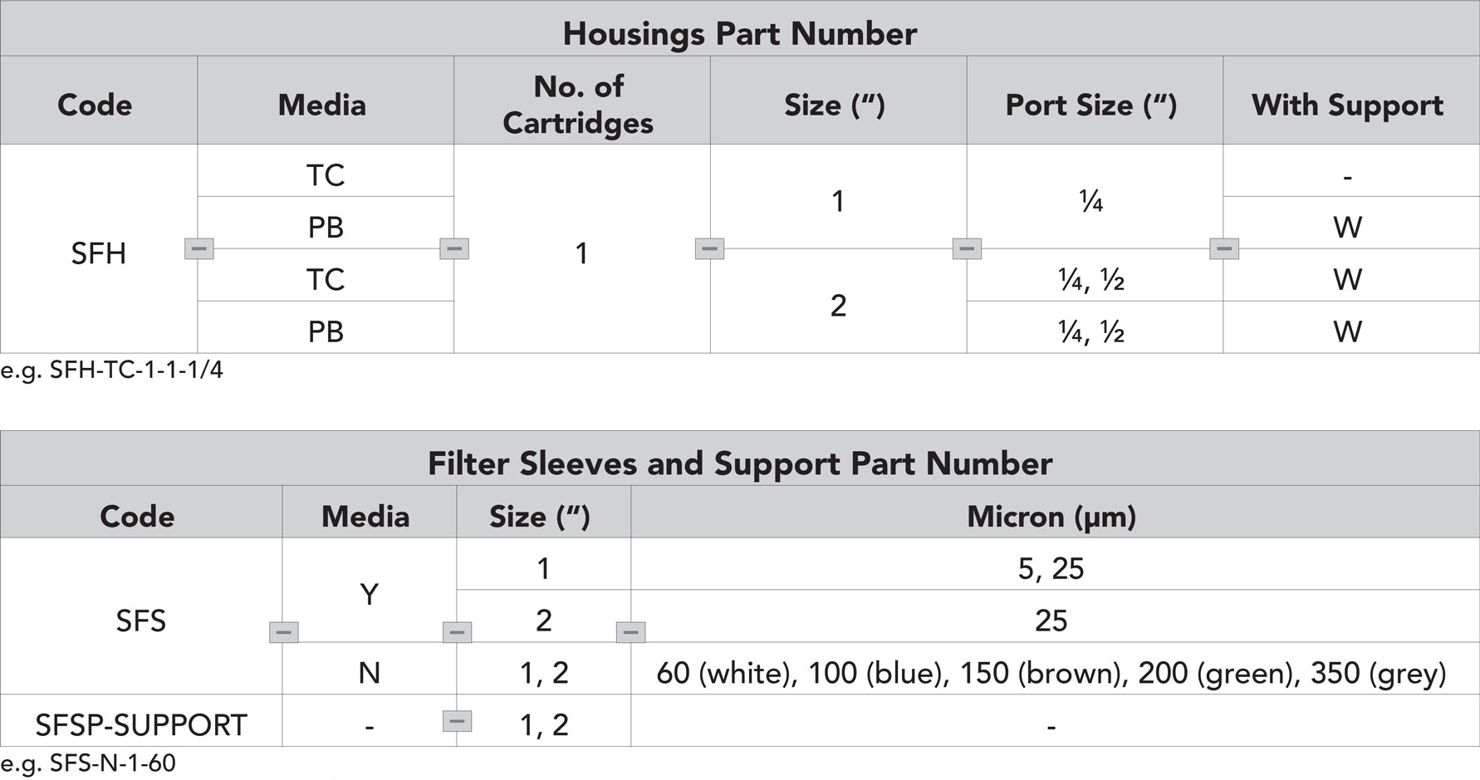Click the dash separator after SFS code

284,632
